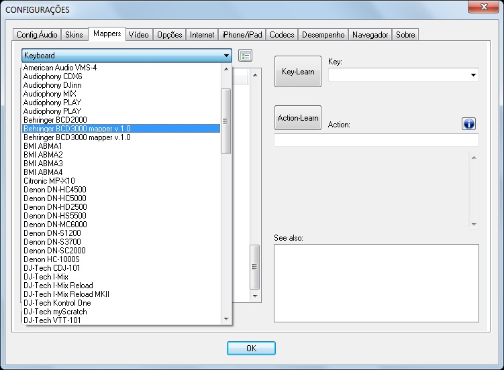
Task: Open the iPhone/iPad tab
Action: tap(242, 35)
